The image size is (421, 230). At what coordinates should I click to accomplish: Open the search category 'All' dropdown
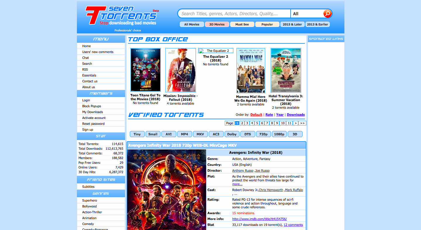pyautogui.click(x=307, y=14)
